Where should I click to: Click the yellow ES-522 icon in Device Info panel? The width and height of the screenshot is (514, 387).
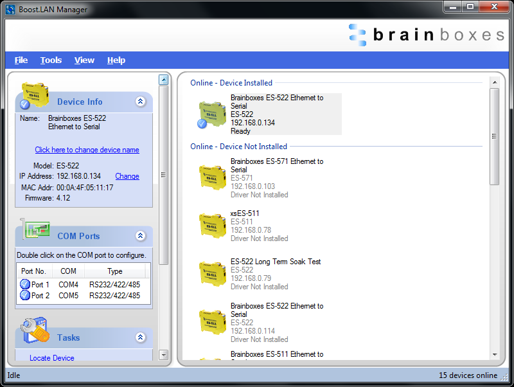tap(34, 95)
